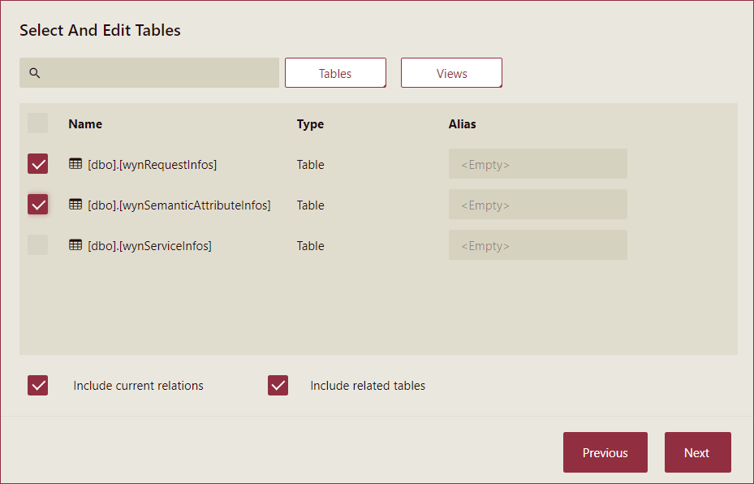This screenshot has width=754, height=484.
Task: Click the Next button
Action: (x=697, y=452)
